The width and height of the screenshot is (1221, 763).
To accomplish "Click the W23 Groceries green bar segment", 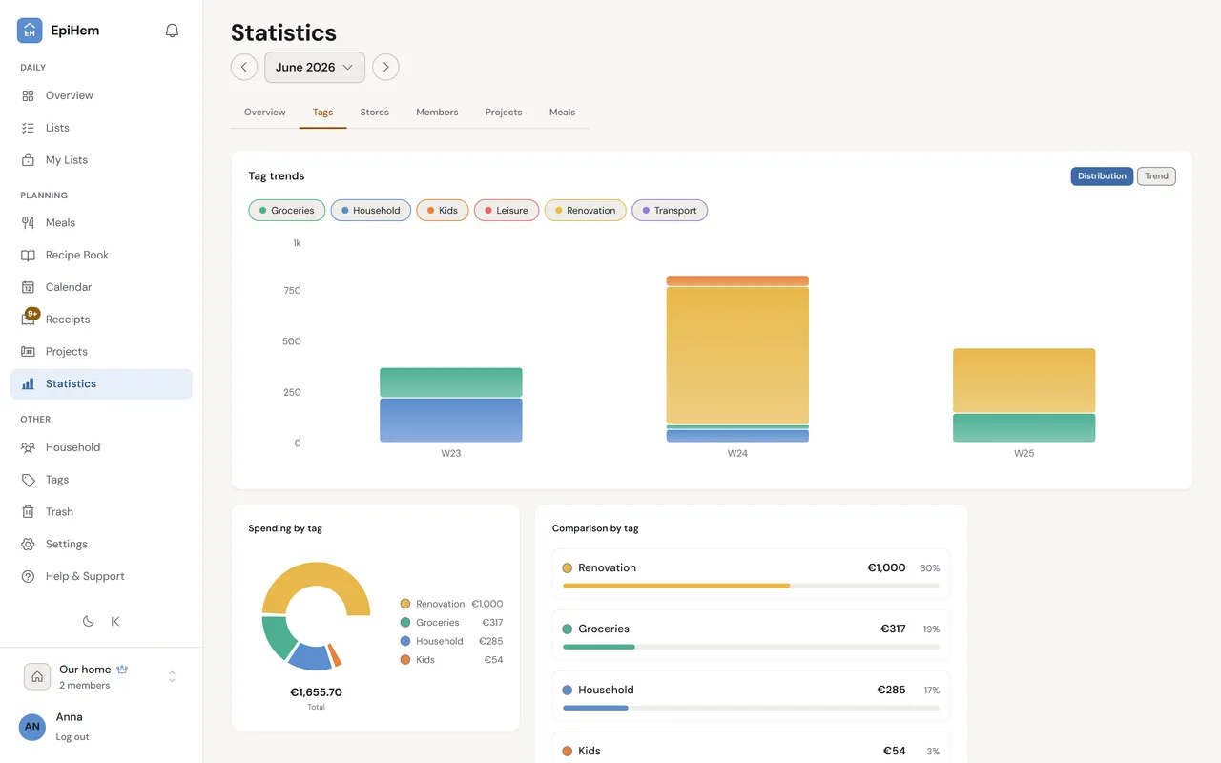I will (x=451, y=382).
